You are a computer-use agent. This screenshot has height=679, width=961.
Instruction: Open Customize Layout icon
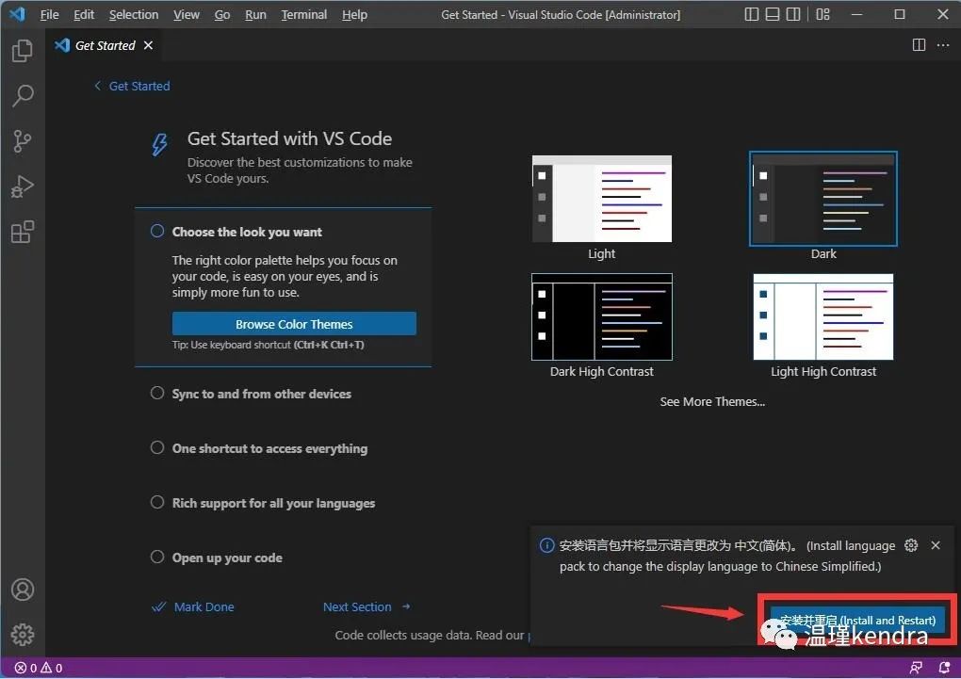click(823, 14)
